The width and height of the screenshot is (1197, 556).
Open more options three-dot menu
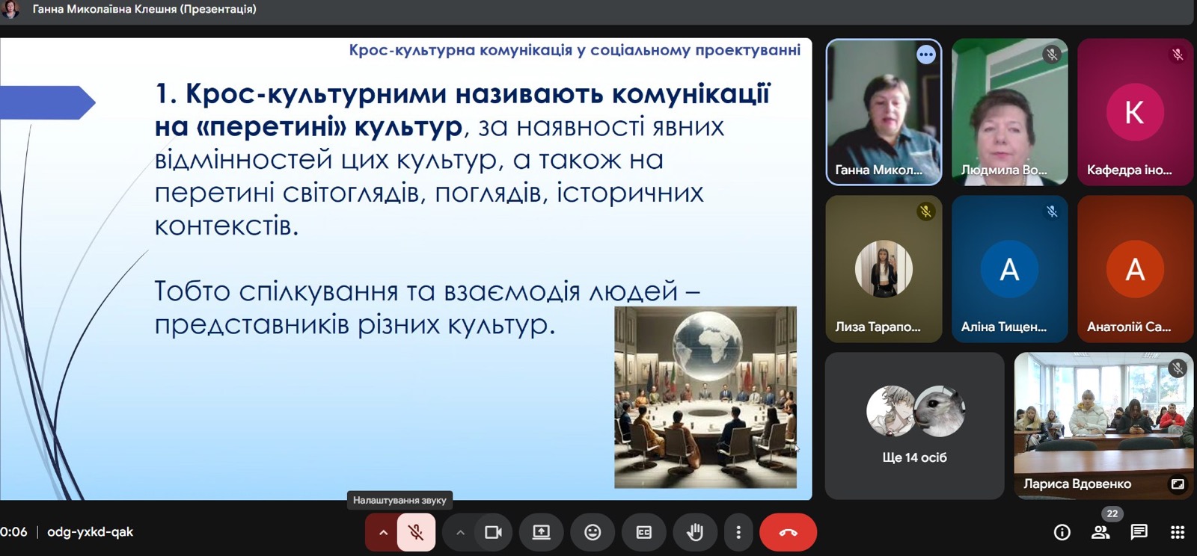pyautogui.click(x=738, y=532)
